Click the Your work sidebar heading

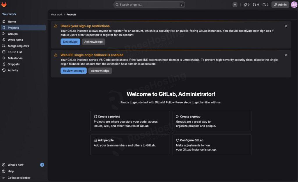pyautogui.click(x=9, y=14)
